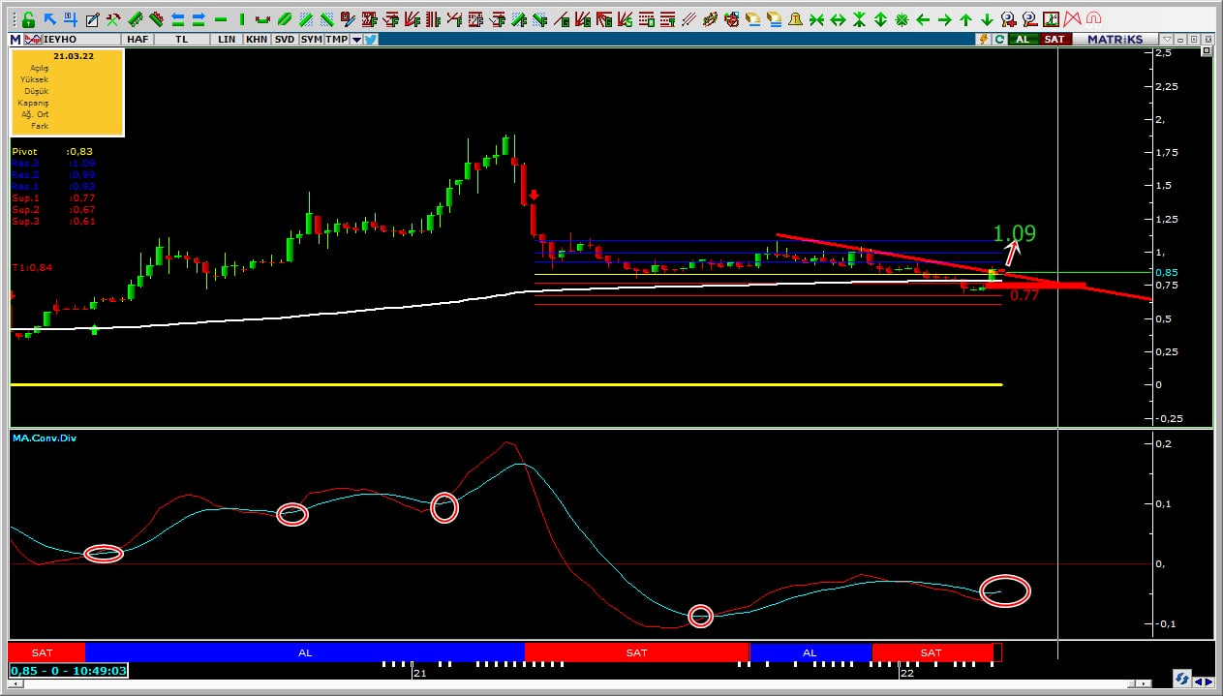Click the red 0.77 support label
Screen dimensions: 1223x696
point(1024,295)
